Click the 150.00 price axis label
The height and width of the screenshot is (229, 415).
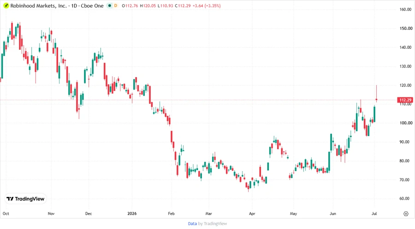coord(406,29)
